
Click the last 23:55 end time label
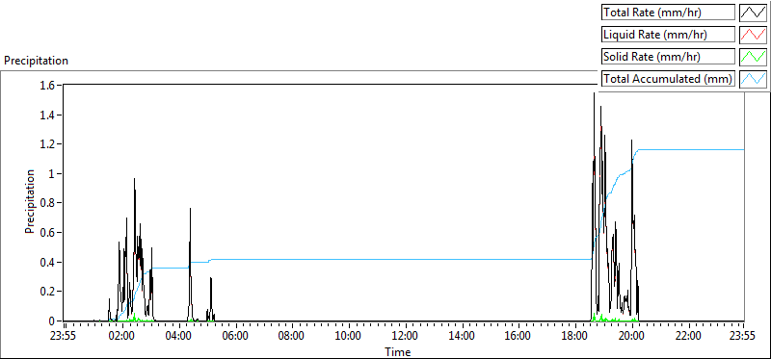[743, 337]
